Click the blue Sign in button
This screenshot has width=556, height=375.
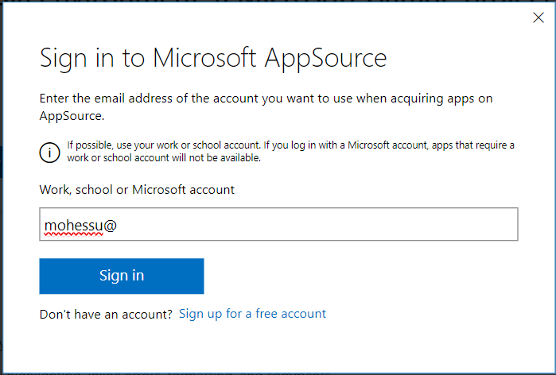[122, 276]
